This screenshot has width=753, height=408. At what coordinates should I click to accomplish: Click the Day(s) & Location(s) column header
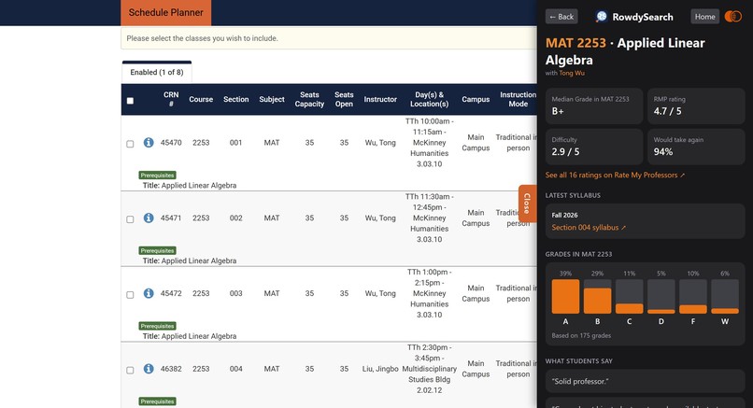click(x=430, y=99)
